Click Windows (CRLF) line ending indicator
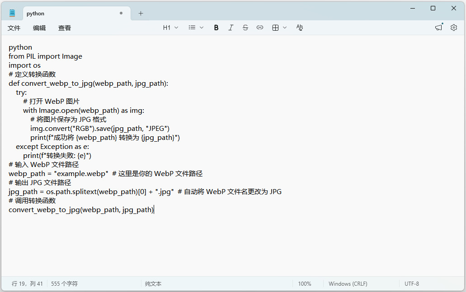Viewport: 466px width, 292px height. (x=348, y=284)
